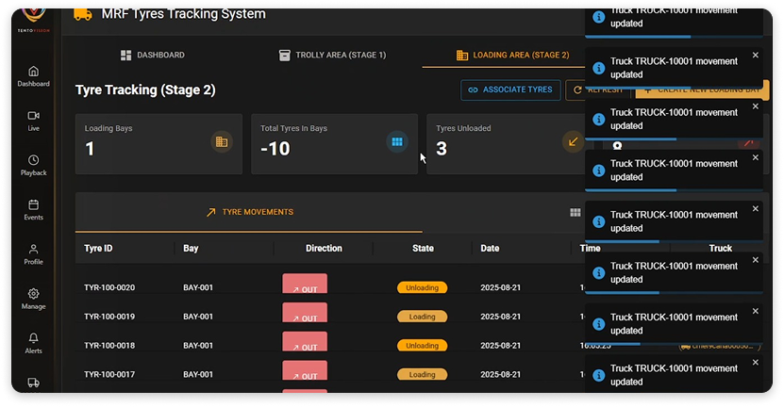Click Unloading state badge for TYR-100-0018
784x407 pixels.
(x=422, y=346)
